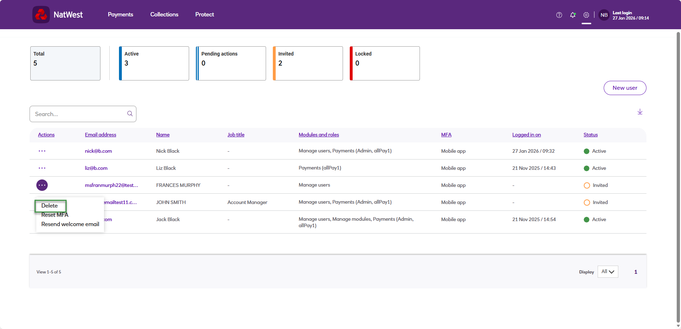This screenshot has width=681, height=329.
Task: Click Mobile app MFA for Jack Black
Action: (453, 220)
